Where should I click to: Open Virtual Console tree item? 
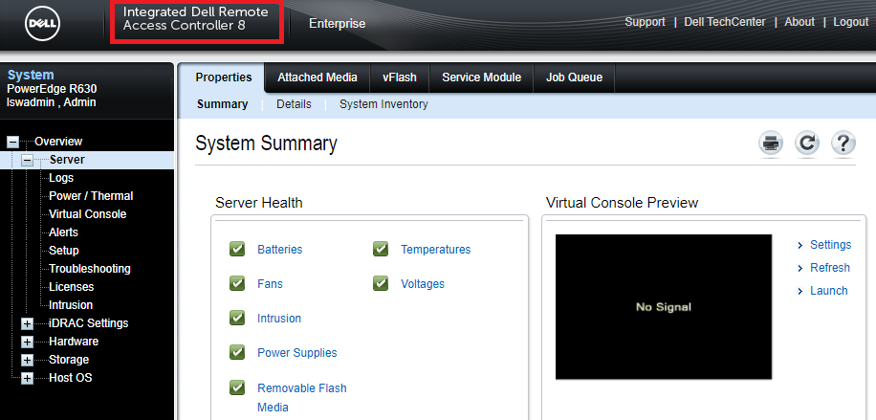tap(88, 214)
